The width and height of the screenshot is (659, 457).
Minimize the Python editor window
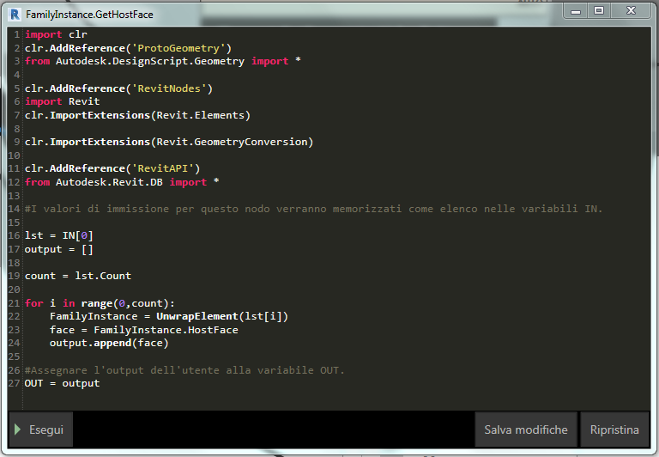tap(577, 10)
